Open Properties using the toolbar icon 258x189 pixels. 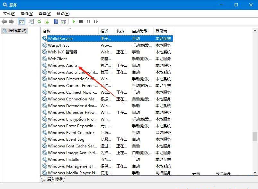[x=31, y=21]
